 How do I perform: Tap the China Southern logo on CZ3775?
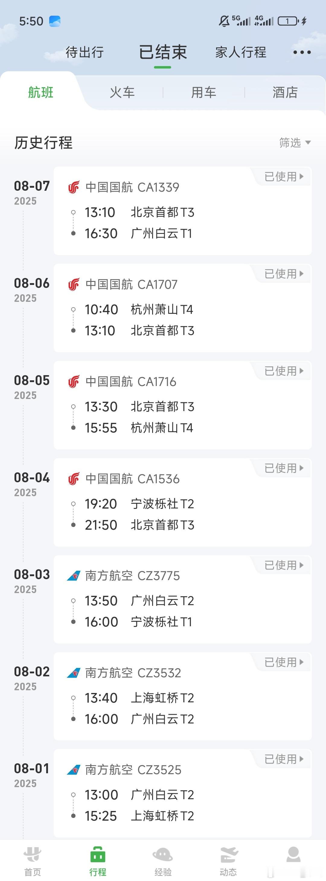tap(74, 576)
